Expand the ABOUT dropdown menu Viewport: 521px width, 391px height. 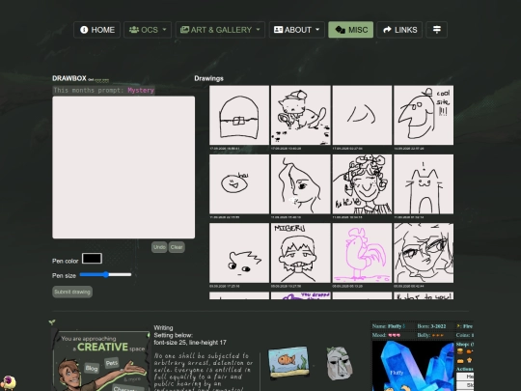297,30
